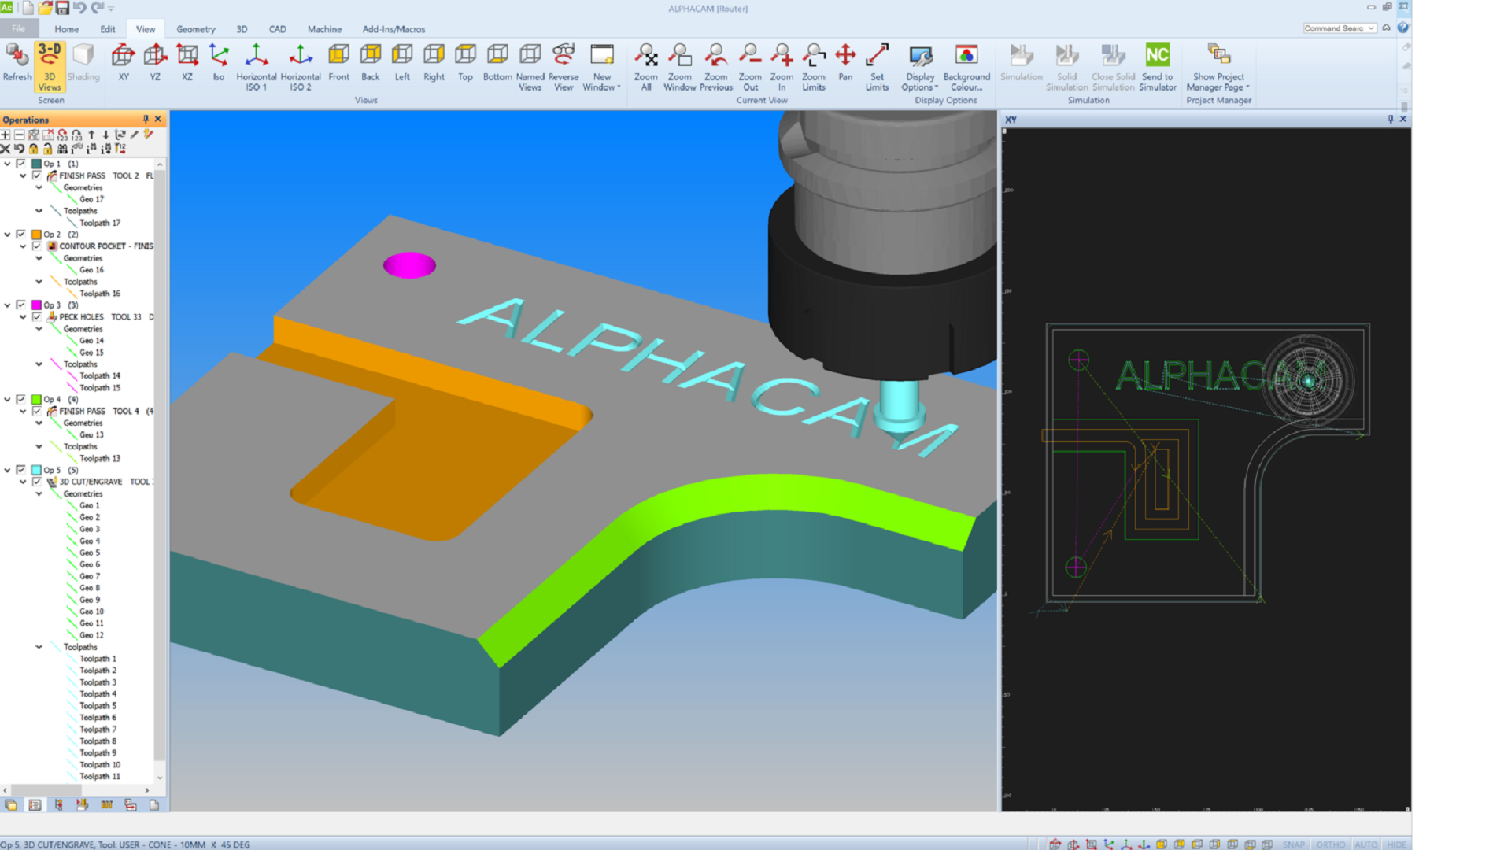Collapse the Op 2 tree node
This screenshot has width=1504, height=850.
click(7, 235)
